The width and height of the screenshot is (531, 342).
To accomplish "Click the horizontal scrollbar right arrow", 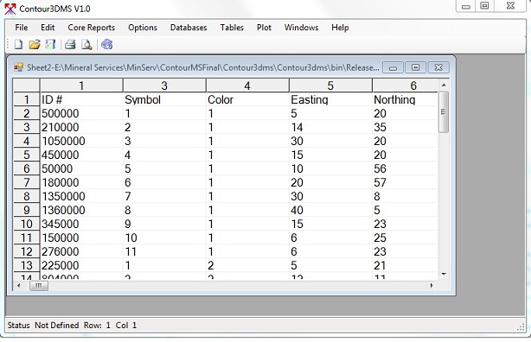I will click(x=432, y=286).
